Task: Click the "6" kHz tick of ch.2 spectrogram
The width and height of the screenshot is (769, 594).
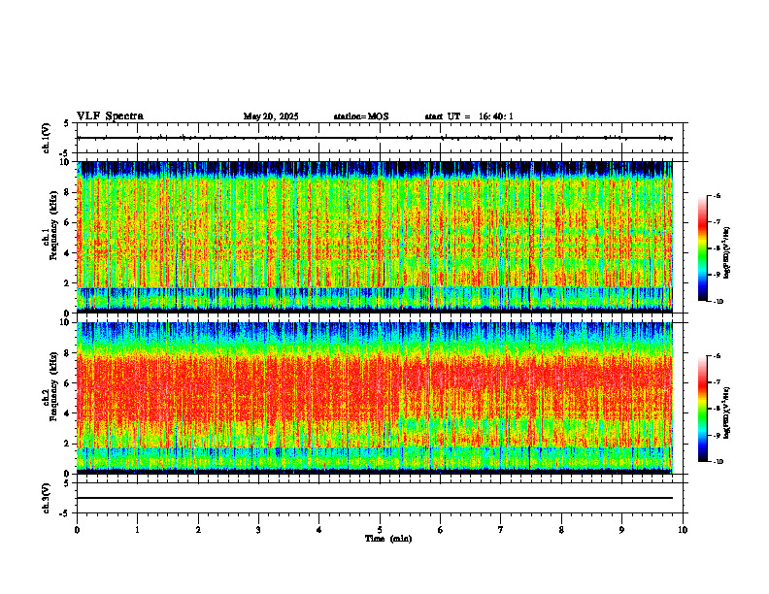Action: (x=69, y=383)
